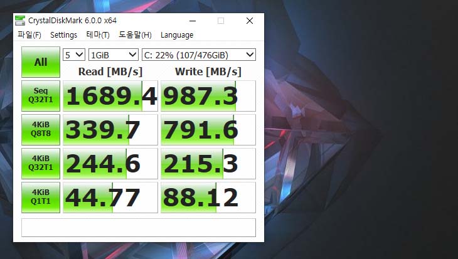Click the CrystalDiskMark app icon in title bar
The width and height of the screenshot is (458, 259).
20,21
